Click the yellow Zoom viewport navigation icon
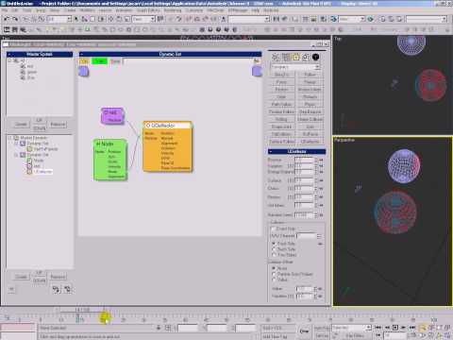Viewport: 453px width, 340px height. 423,328
